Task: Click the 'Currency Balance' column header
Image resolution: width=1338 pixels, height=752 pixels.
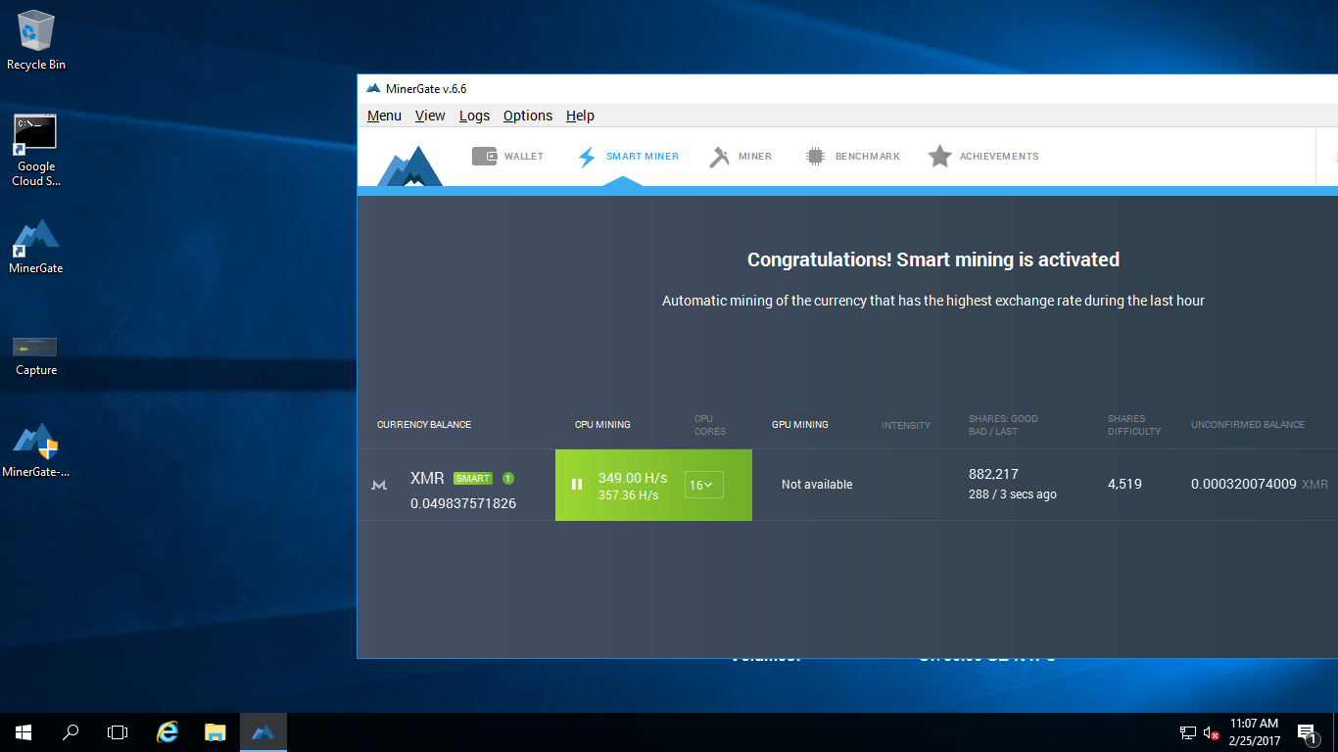Action: tap(424, 425)
